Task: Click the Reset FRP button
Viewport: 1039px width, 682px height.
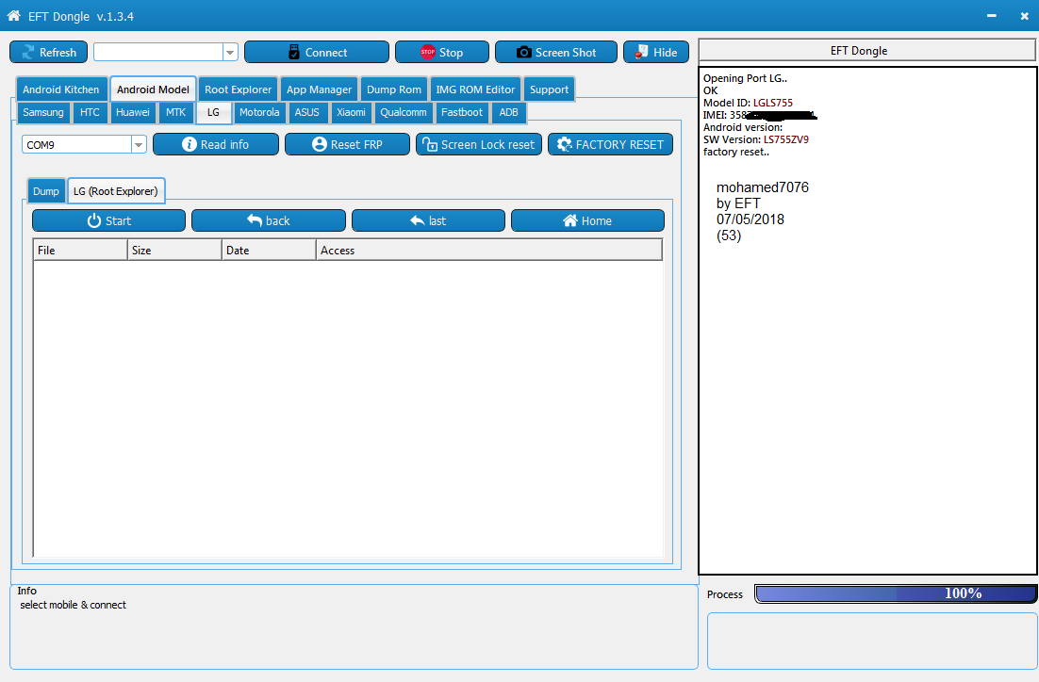Action: (347, 144)
